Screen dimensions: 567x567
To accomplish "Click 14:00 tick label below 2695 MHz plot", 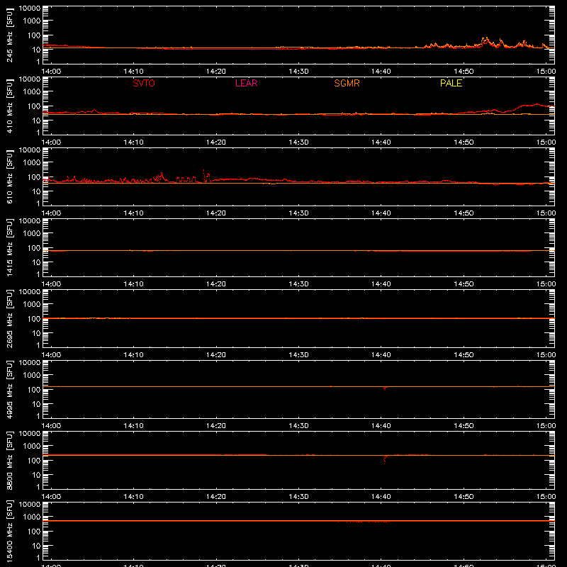I will (51, 355).
